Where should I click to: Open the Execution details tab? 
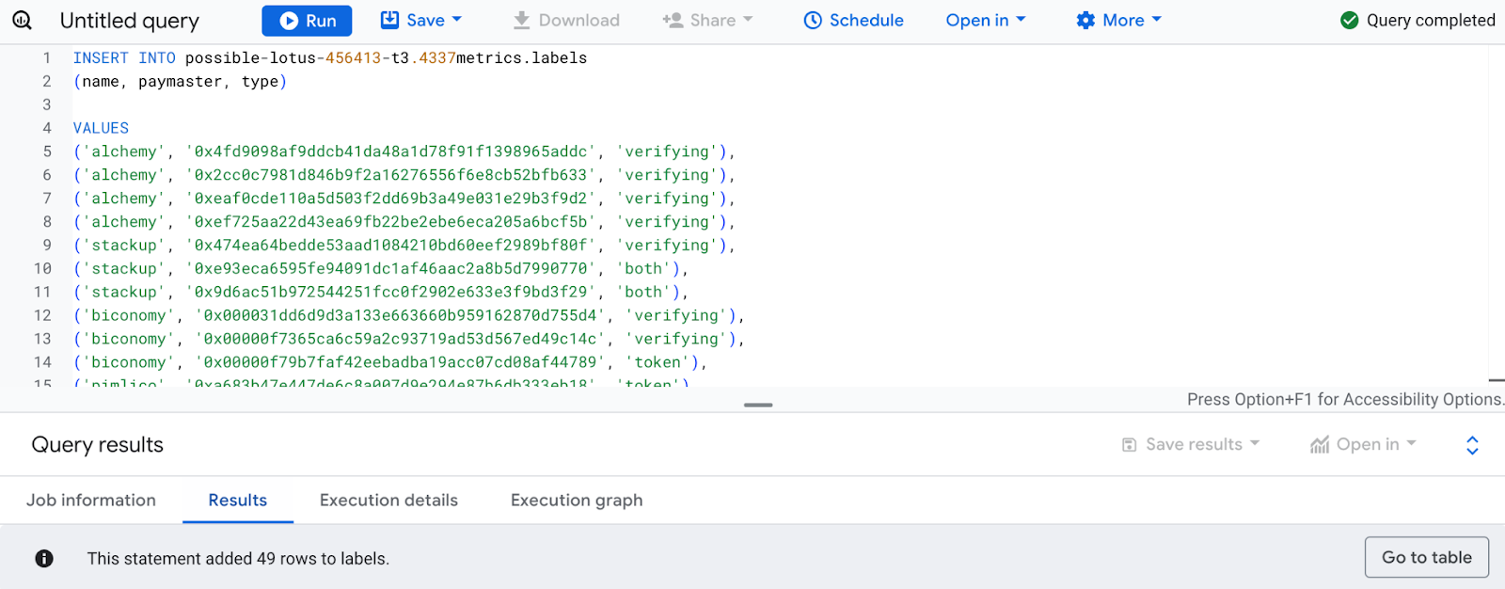point(388,501)
